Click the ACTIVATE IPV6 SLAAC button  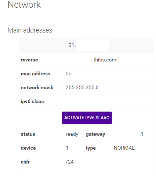(x=87, y=118)
